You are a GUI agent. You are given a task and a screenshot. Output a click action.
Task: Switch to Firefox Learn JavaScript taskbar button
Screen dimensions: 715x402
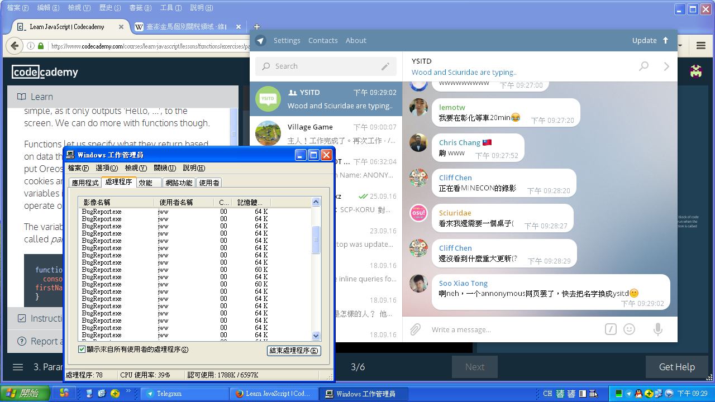click(x=274, y=394)
